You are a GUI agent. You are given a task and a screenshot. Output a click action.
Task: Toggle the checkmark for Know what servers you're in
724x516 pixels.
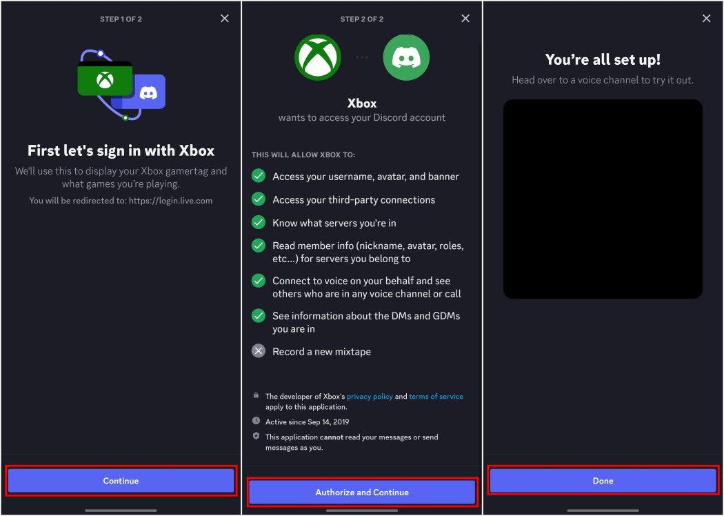tap(258, 222)
